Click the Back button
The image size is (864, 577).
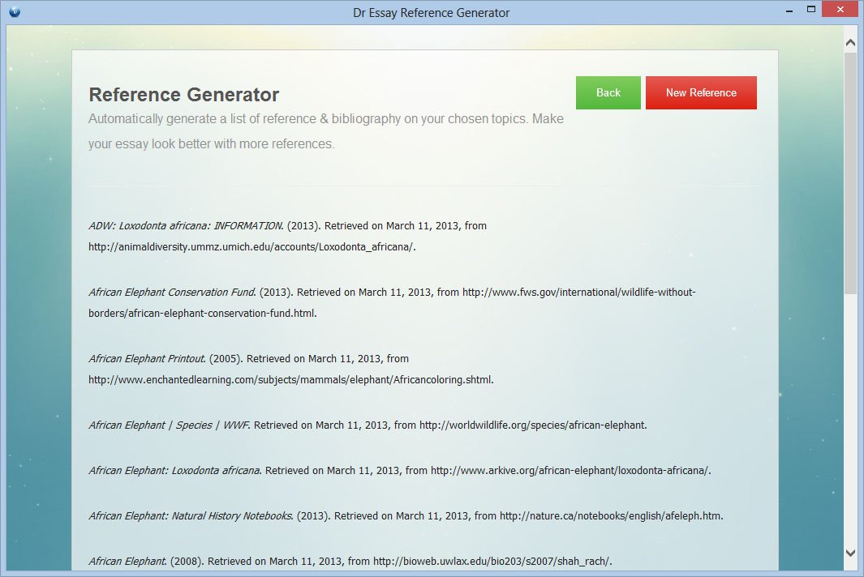(x=608, y=92)
